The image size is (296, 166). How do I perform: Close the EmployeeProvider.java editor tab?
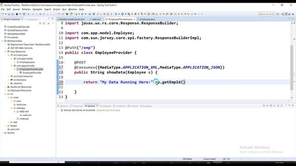(x=134, y=19)
